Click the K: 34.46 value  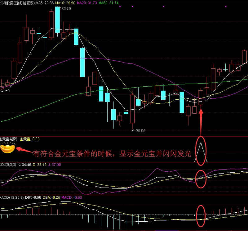point(24,165)
